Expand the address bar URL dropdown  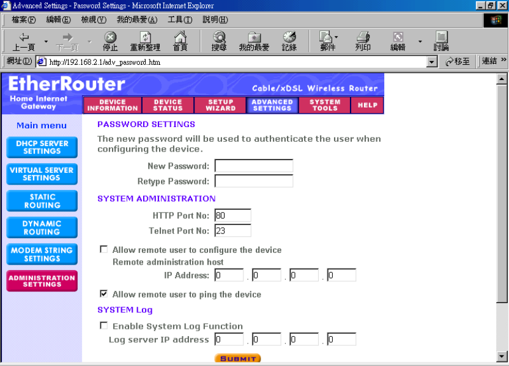[x=431, y=62]
